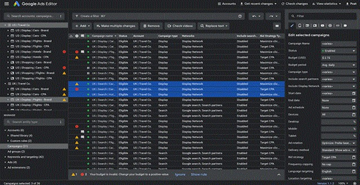The height and width of the screenshot is (185, 360).
Task: Open options menu beside account search field
Action: click(61, 16)
